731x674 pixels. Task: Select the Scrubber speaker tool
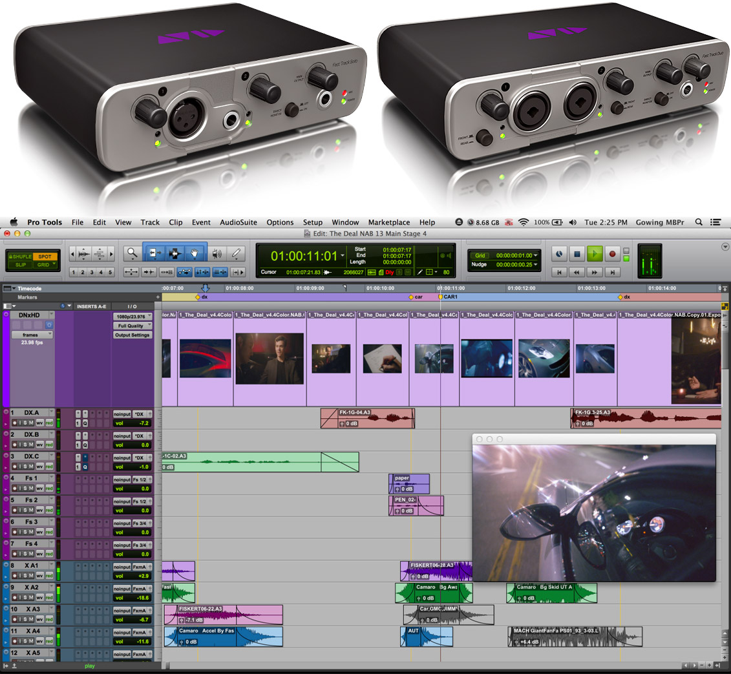tap(217, 253)
